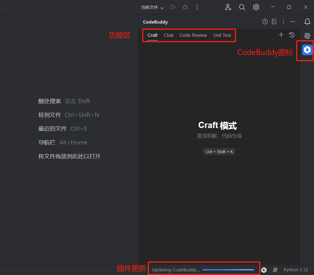Screen dimensions: 314x275
Task: Click the CodeBuddy feedback edit icon
Action: tap(274, 22)
